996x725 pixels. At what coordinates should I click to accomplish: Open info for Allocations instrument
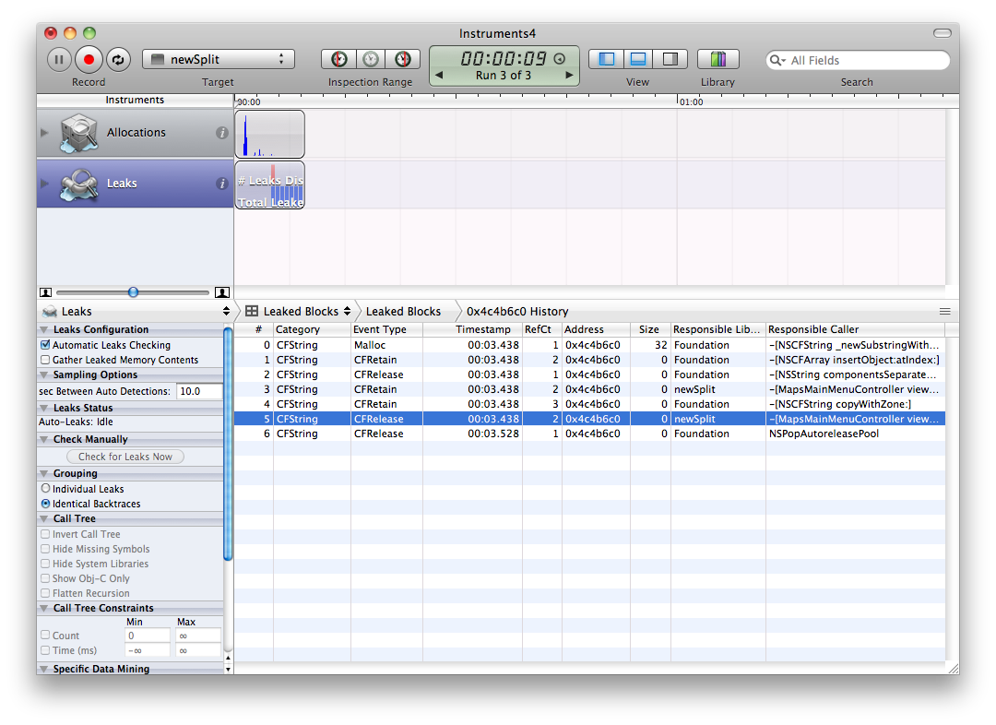[221, 133]
